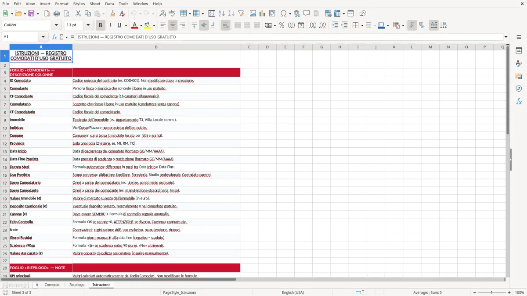This screenshot has width=527, height=296.
Task: Open the underline style dropdown arrow
Action: (x=126, y=25)
